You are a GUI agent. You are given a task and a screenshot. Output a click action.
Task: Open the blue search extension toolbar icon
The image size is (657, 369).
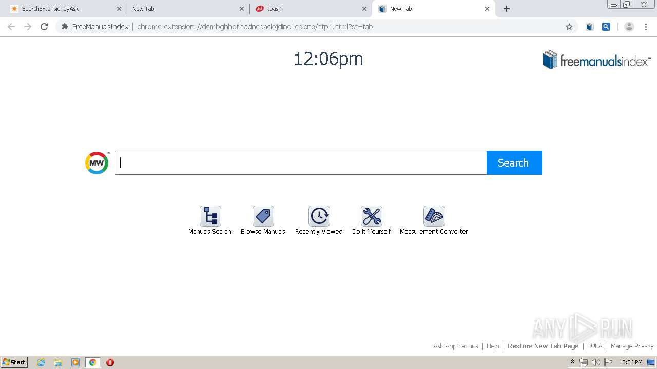click(606, 27)
